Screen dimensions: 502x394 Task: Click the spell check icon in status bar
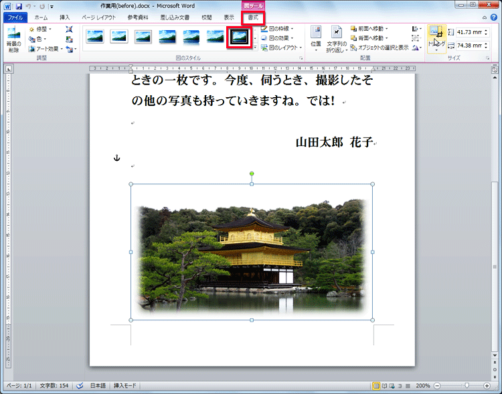(x=80, y=386)
